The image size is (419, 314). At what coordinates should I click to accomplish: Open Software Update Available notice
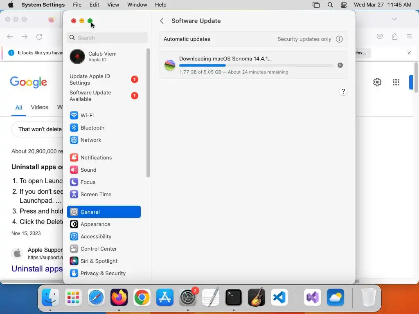[104, 96]
